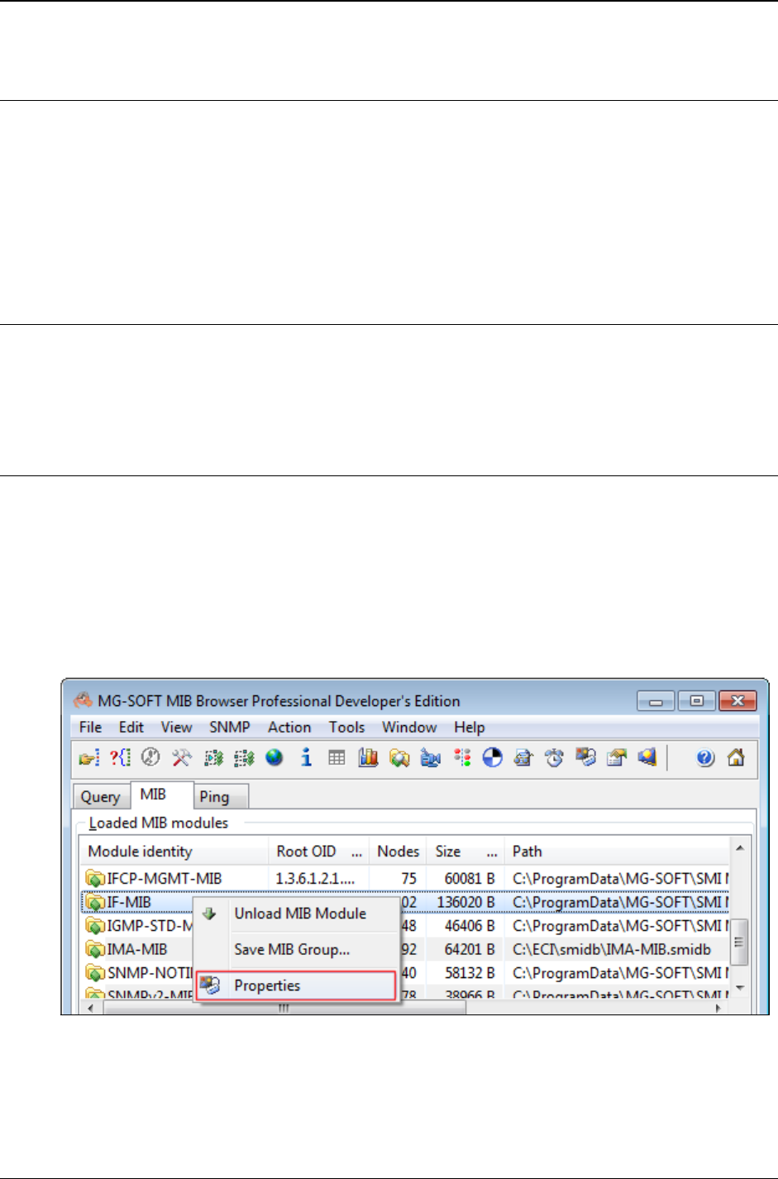Click the Path column header
Image resolution: width=778 pixels, height=1179 pixels.
pyautogui.click(x=616, y=852)
